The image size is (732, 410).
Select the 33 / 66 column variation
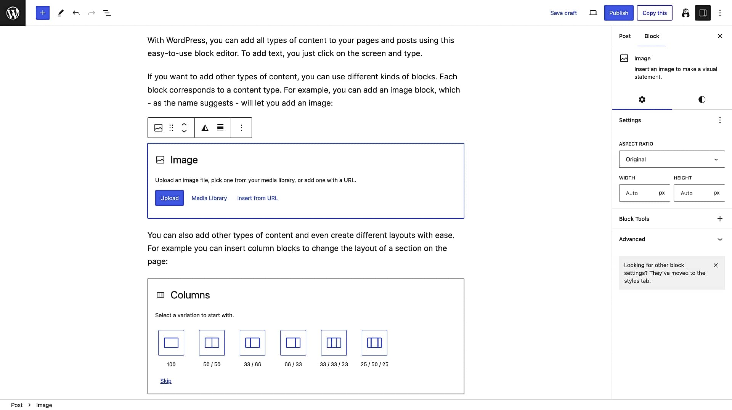[252, 343]
